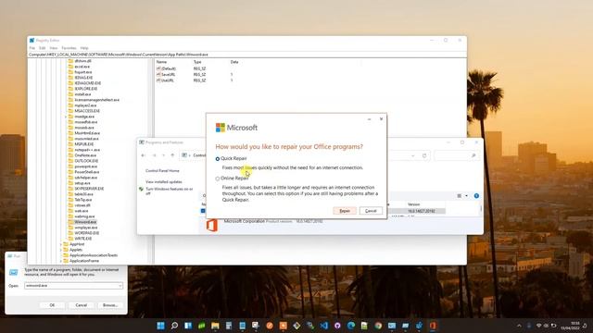Click the blue help icon in Programs and Features

[476, 196]
